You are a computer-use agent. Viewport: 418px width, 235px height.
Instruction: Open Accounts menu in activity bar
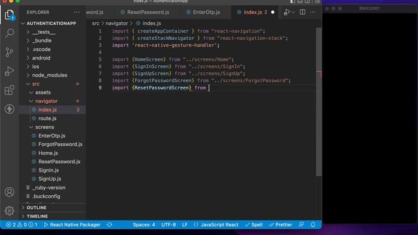pos(9,192)
